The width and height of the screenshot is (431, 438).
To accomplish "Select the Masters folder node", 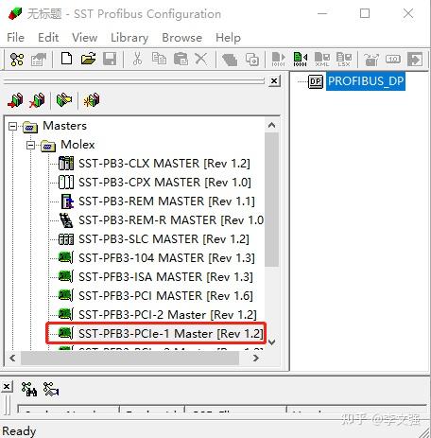I will [x=64, y=126].
